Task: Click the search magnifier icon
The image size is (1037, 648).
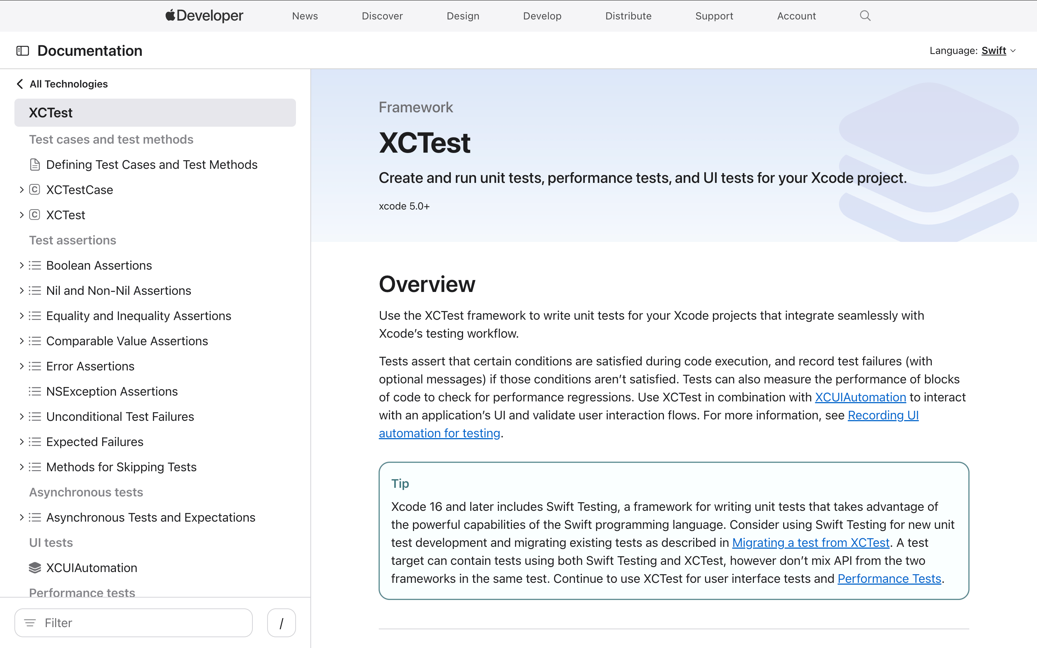Action: pos(865,16)
